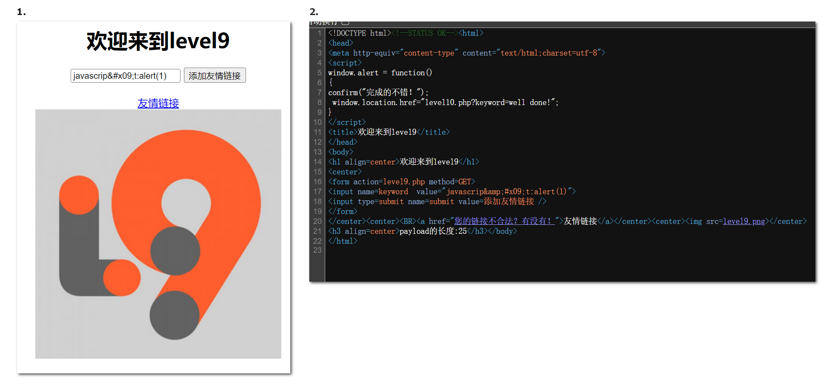This screenshot has width=833, height=391.
Task: Click the confirm 完成的不错 line of code
Action: (378, 93)
